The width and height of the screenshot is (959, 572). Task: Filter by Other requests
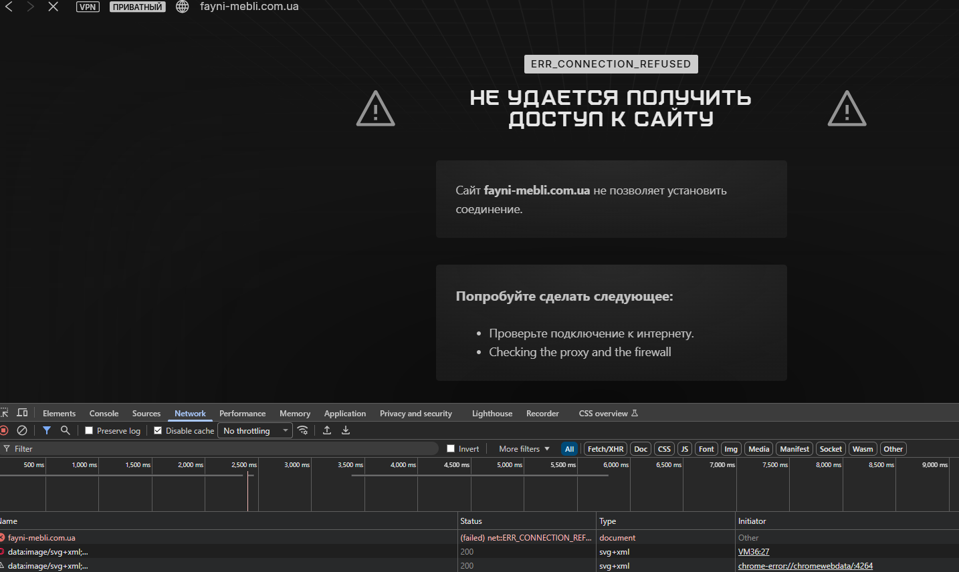tap(893, 449)
